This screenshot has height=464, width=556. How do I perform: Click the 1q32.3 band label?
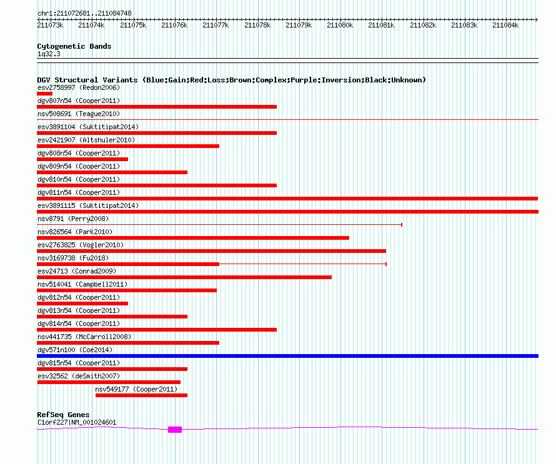[x=49, y=54]
